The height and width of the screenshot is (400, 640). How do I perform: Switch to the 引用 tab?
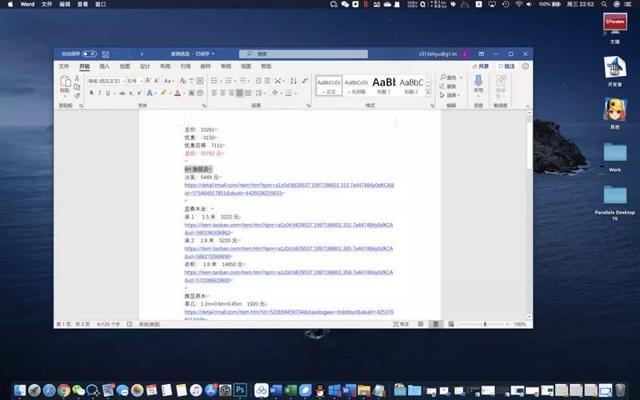[186, 66]
